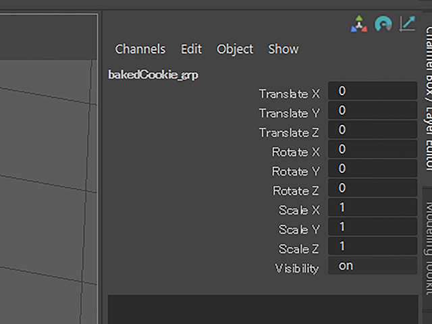Open the Channels menu
The height and width of the screenshot is (324, 432).
click(140, 49)
